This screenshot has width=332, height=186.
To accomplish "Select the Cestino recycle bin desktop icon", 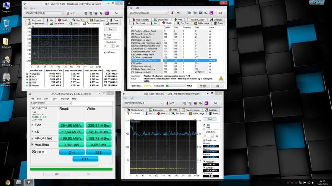I will click(6, 25).
